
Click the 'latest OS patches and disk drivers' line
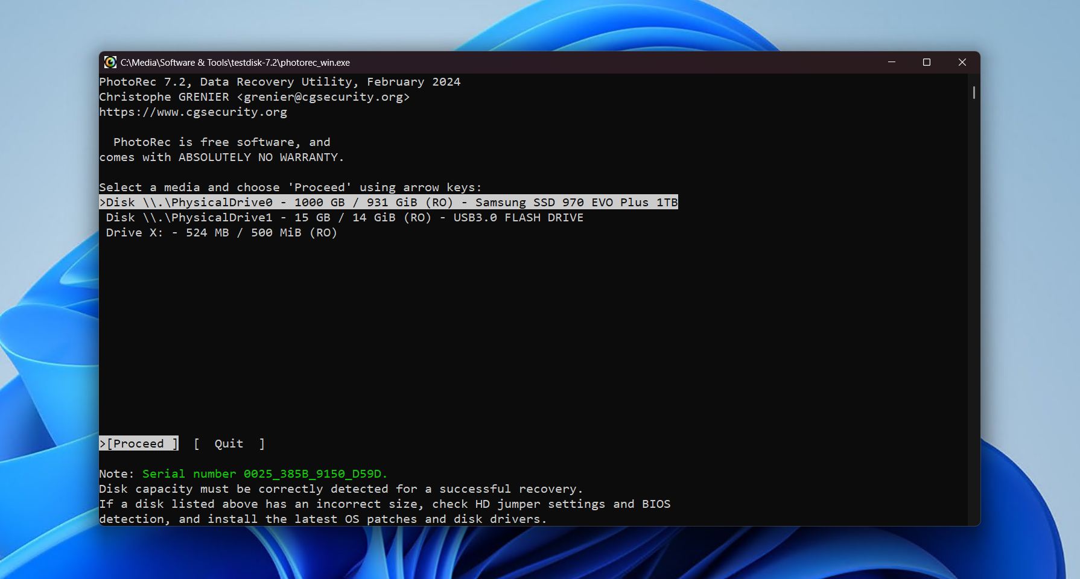coord(323,519)
